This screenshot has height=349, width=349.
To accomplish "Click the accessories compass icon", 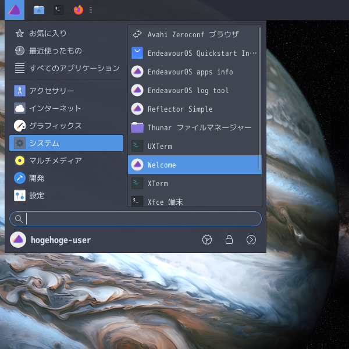I will [20, 91].
